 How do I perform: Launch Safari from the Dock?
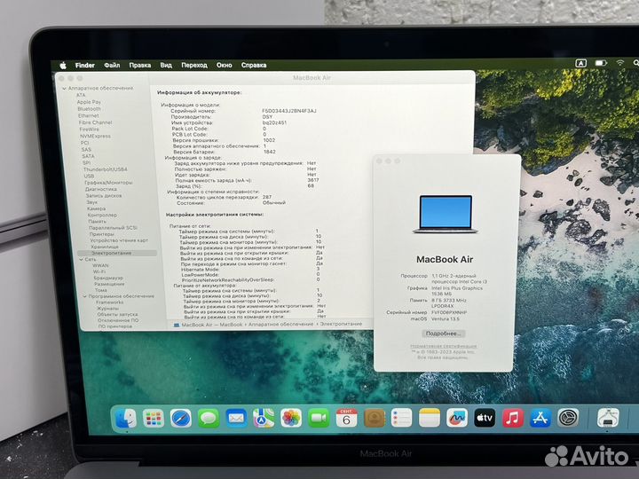180,419
